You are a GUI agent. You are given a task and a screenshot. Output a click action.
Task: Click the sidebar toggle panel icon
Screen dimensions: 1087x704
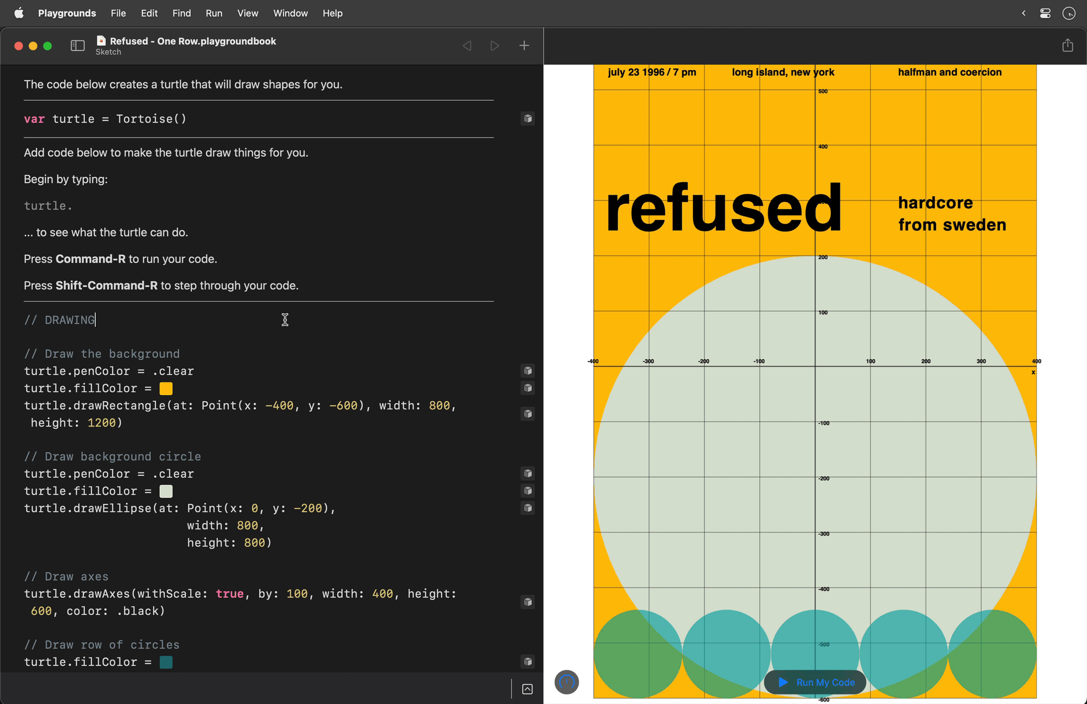pos(77,45)
